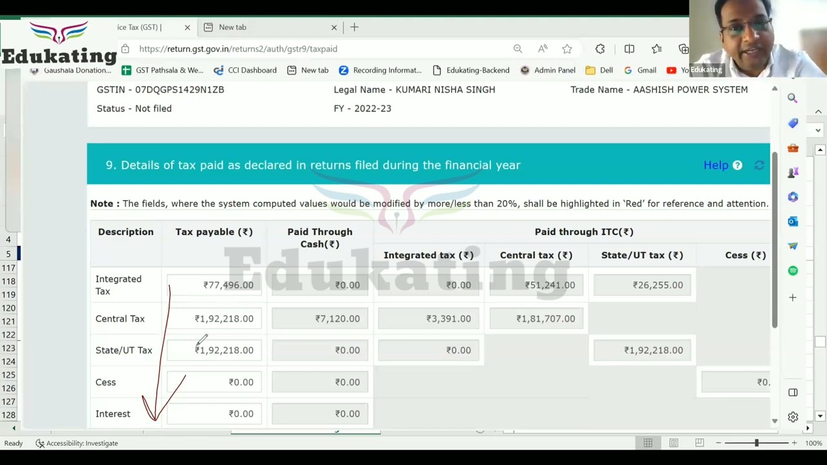Click Integrated Tax central ITC ₹51,241.00
The image size is (827, 465).
pyautogui.click(x=536, y=285)
